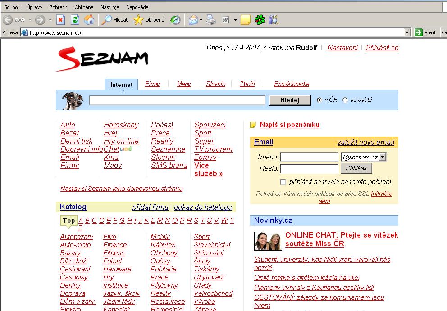Open the 'odkaz do katalogu' link

(203, 207)
